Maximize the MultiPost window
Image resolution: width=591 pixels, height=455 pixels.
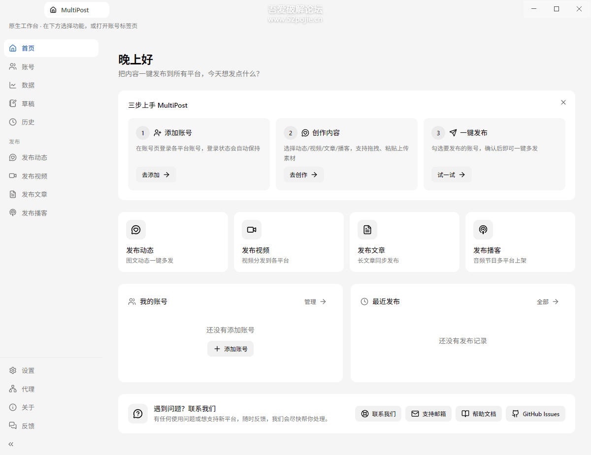[x=557, y=9]
